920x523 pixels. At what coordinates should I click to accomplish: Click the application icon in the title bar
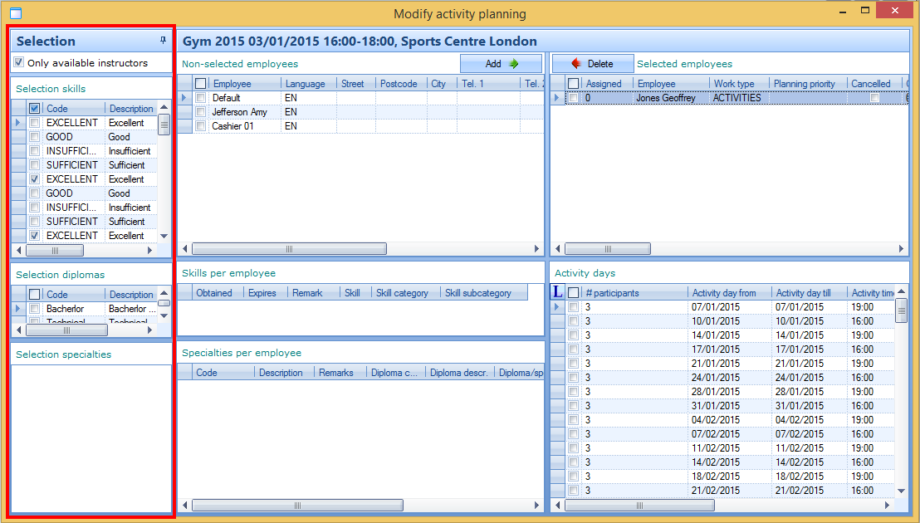coord(14,13)
